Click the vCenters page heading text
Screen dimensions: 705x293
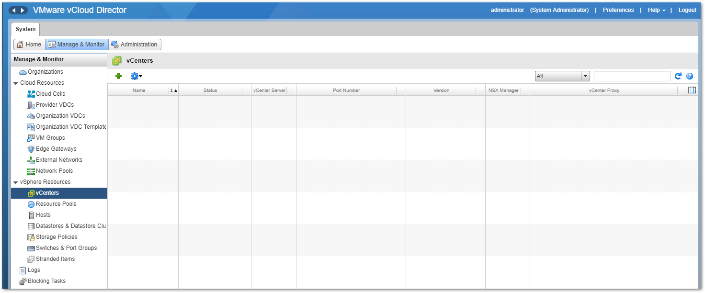[x=139, y=61]
